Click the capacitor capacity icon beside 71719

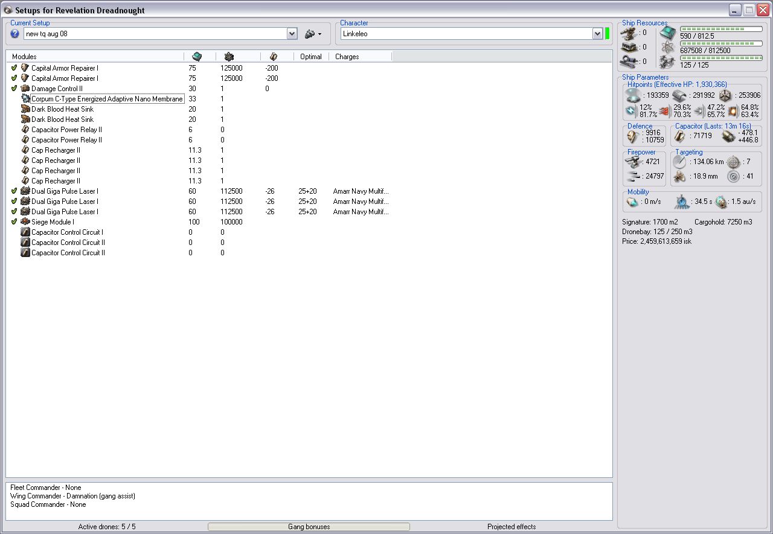tap(680, 136)
